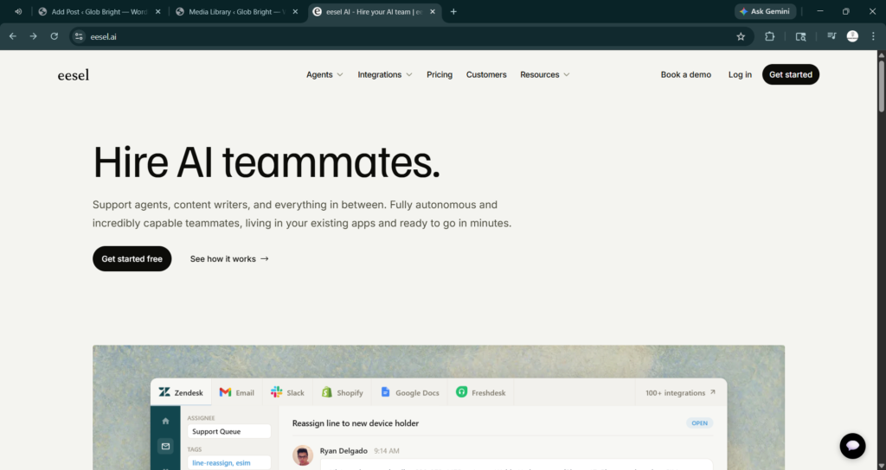Open a new browser tab
The image size is (886, 470).
(453, 11)
